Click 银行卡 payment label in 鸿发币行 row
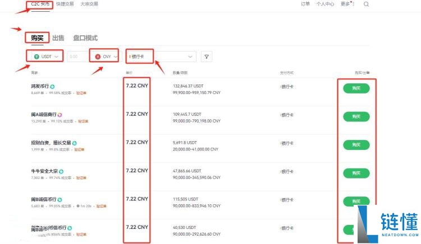The width and height of the screenshot is (421, 244). pos(287,87)
